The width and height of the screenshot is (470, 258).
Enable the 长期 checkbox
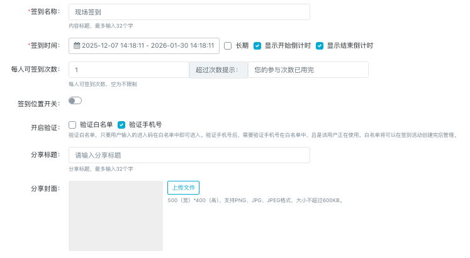click(x=228, y=46)
